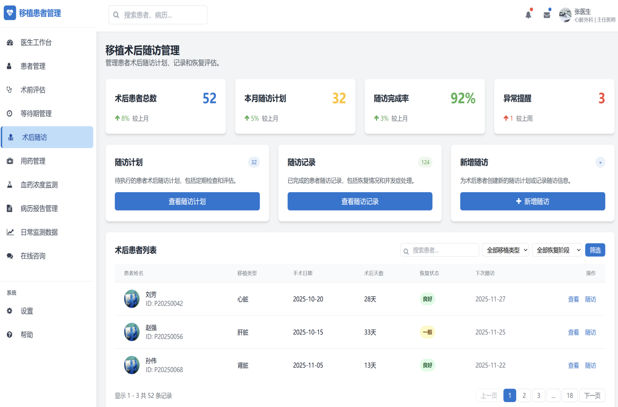The width and height of the screenshot is (618, 407).
Task: Expand the 全部恢复阶段 dropdown
Action: (557, 250)
